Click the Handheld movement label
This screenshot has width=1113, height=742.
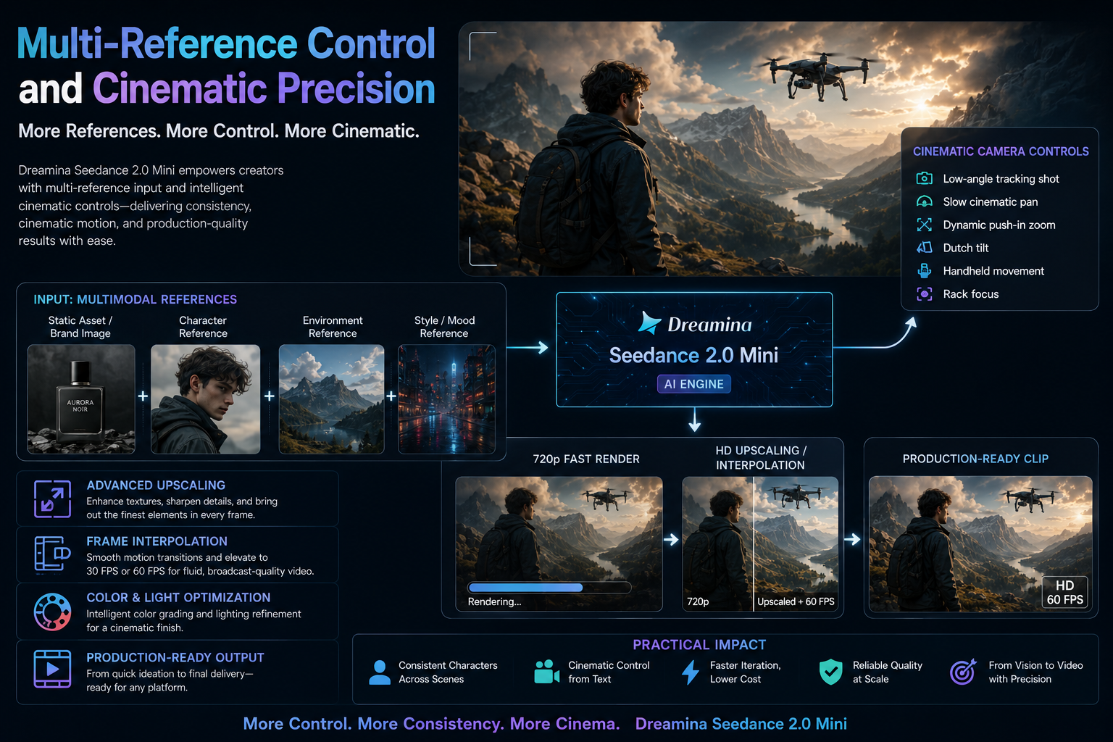(x=993, y=271)
